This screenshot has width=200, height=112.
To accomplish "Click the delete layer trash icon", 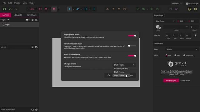I will coord(32,47).
